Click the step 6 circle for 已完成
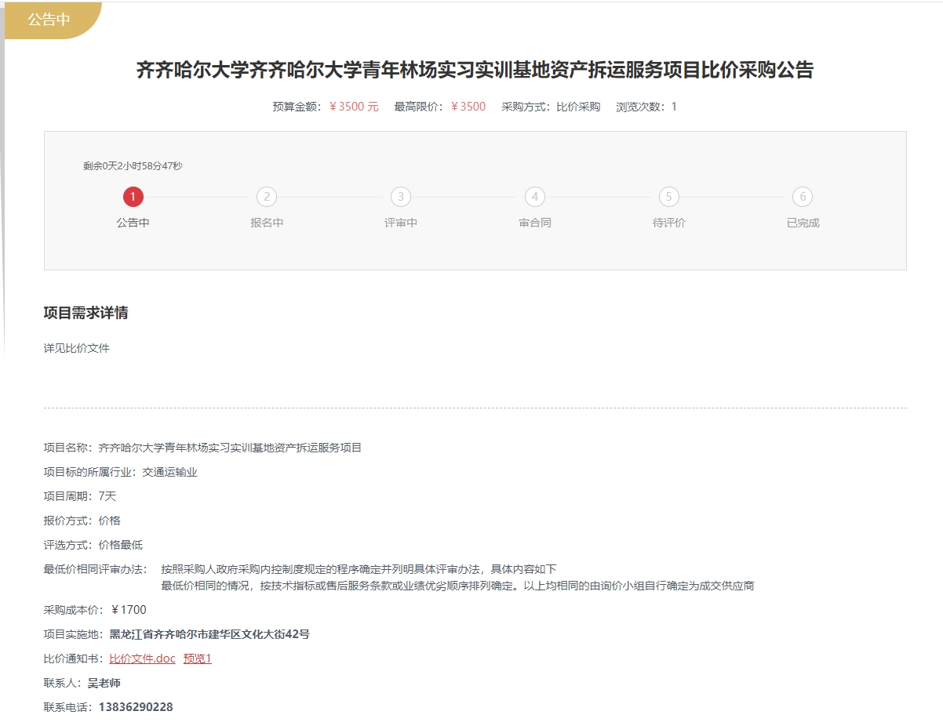943x722 pixels. (x=803, y=197)
